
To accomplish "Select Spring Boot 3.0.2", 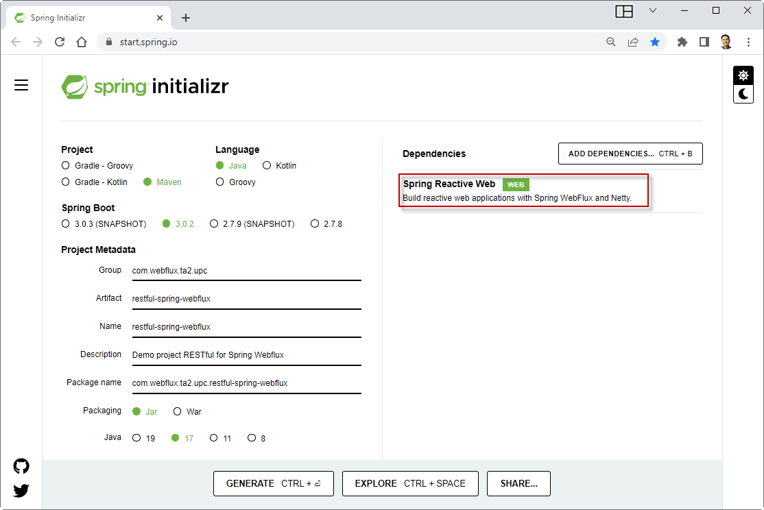I will pos(178,223).
